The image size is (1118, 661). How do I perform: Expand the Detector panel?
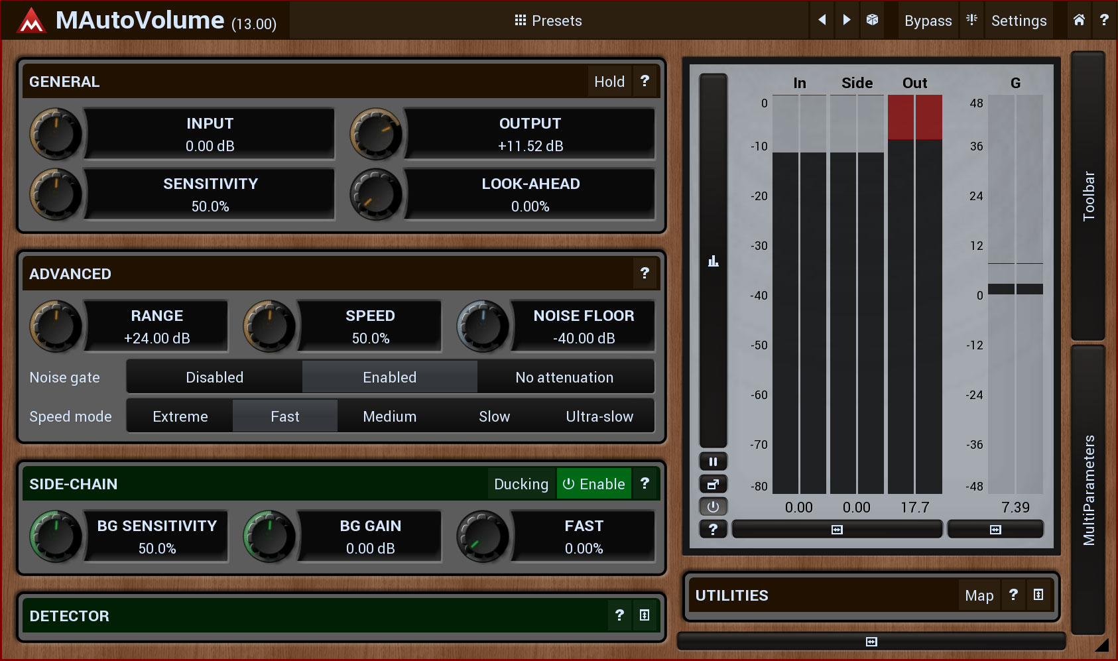click(645, 615)
